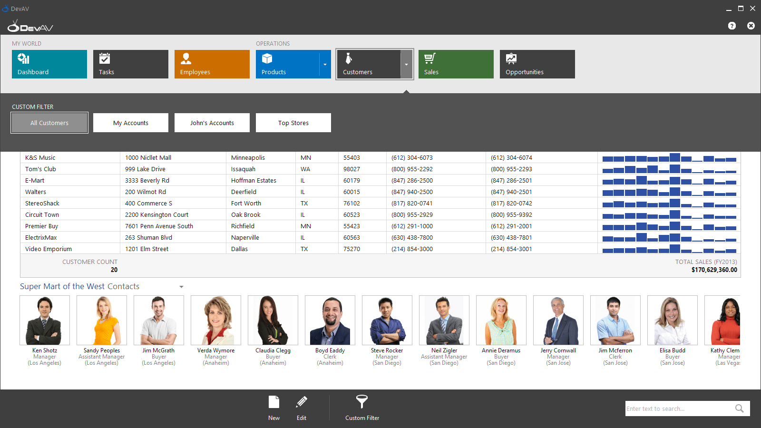Choose the John's Accounts filter button
This screenshot has width=761, height=428.
click(x=212, y=122)
